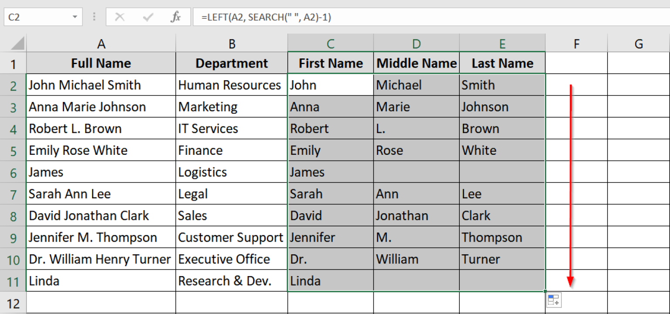
Task: Select the Linda cell in First Name column
Action: (330, 281)
